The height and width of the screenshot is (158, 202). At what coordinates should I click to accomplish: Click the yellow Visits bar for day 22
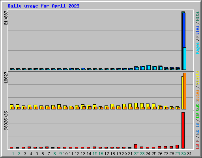(136, 105)
